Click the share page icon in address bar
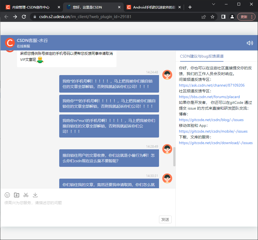This screenshot has width=258, height=240. [x=204, y=17]
